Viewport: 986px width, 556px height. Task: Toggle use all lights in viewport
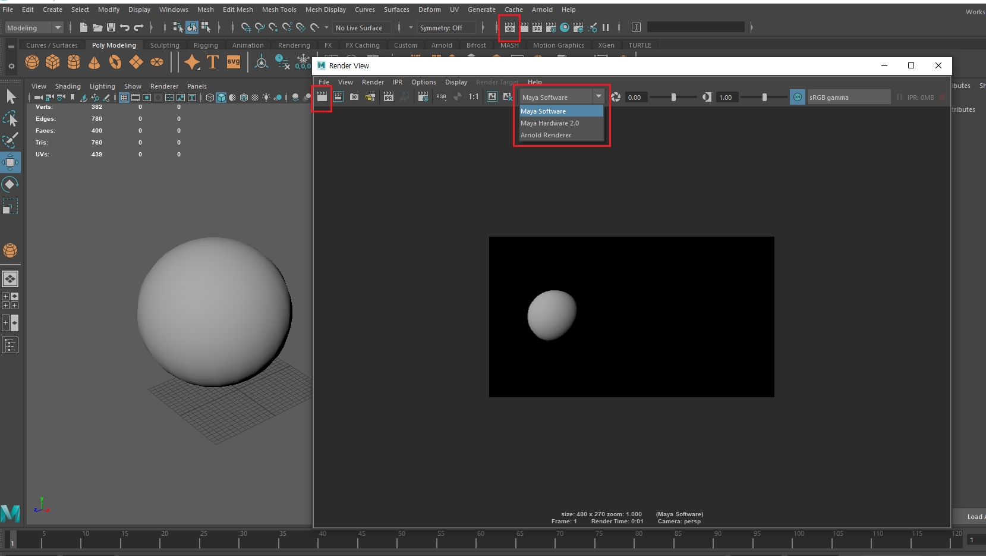tap(266, 98)
